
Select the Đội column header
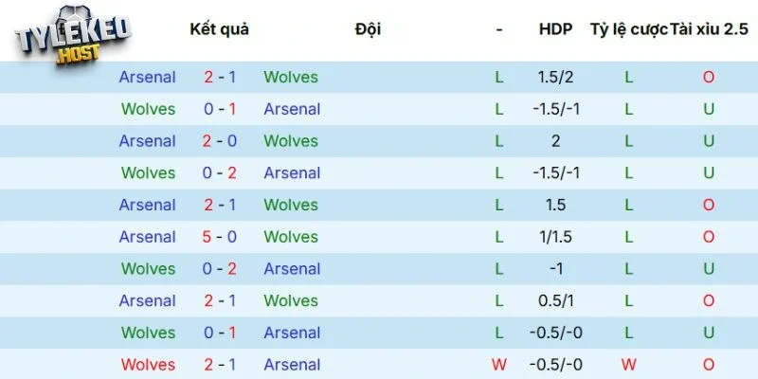pyautogui.click(x=368, y=29)
